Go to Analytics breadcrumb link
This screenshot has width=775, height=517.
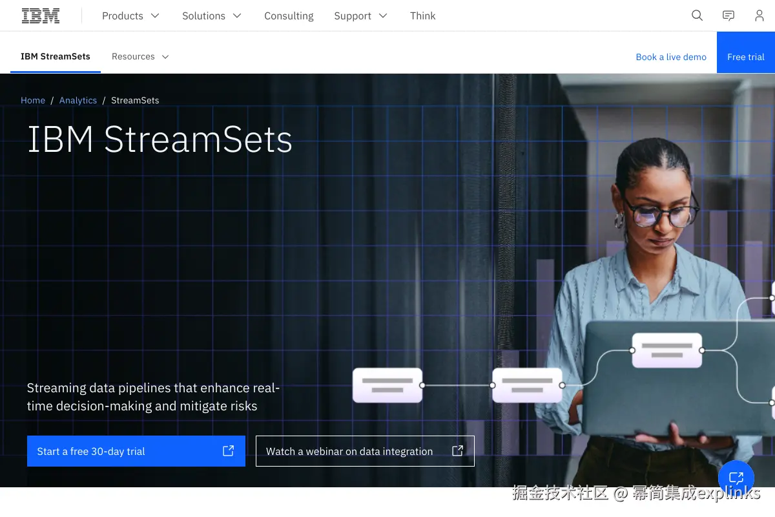pos(78,100)
